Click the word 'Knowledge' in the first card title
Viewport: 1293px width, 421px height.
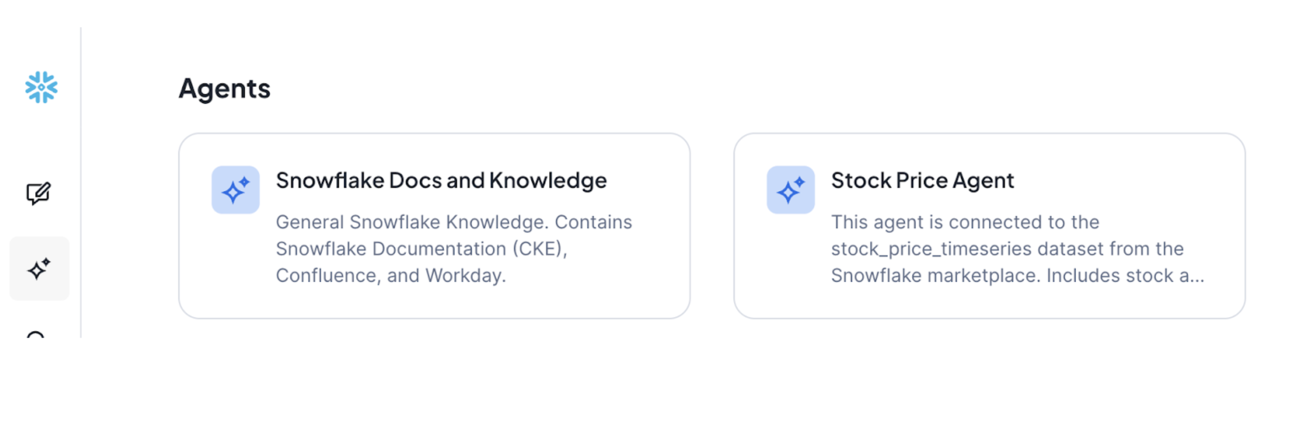tap(548, 181)
